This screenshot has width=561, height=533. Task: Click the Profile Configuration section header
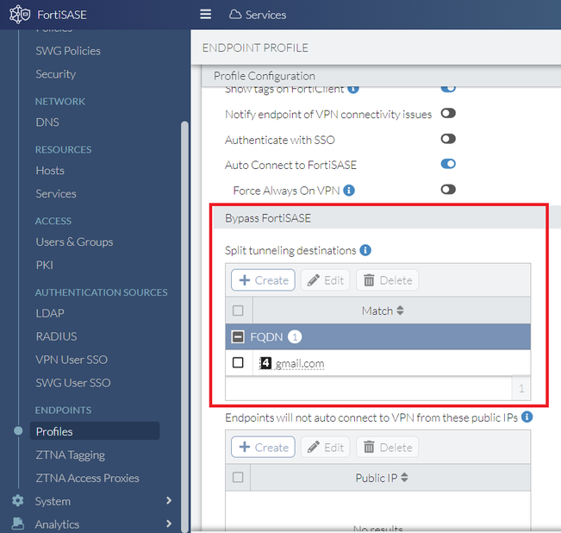click(381, 76)
